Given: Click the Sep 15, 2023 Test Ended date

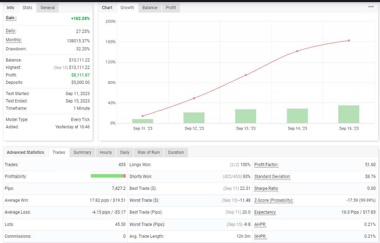Looking at the screenshot, I should (78, 101).
